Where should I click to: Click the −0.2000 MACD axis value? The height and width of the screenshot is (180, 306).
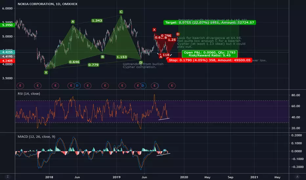[297, 167]
